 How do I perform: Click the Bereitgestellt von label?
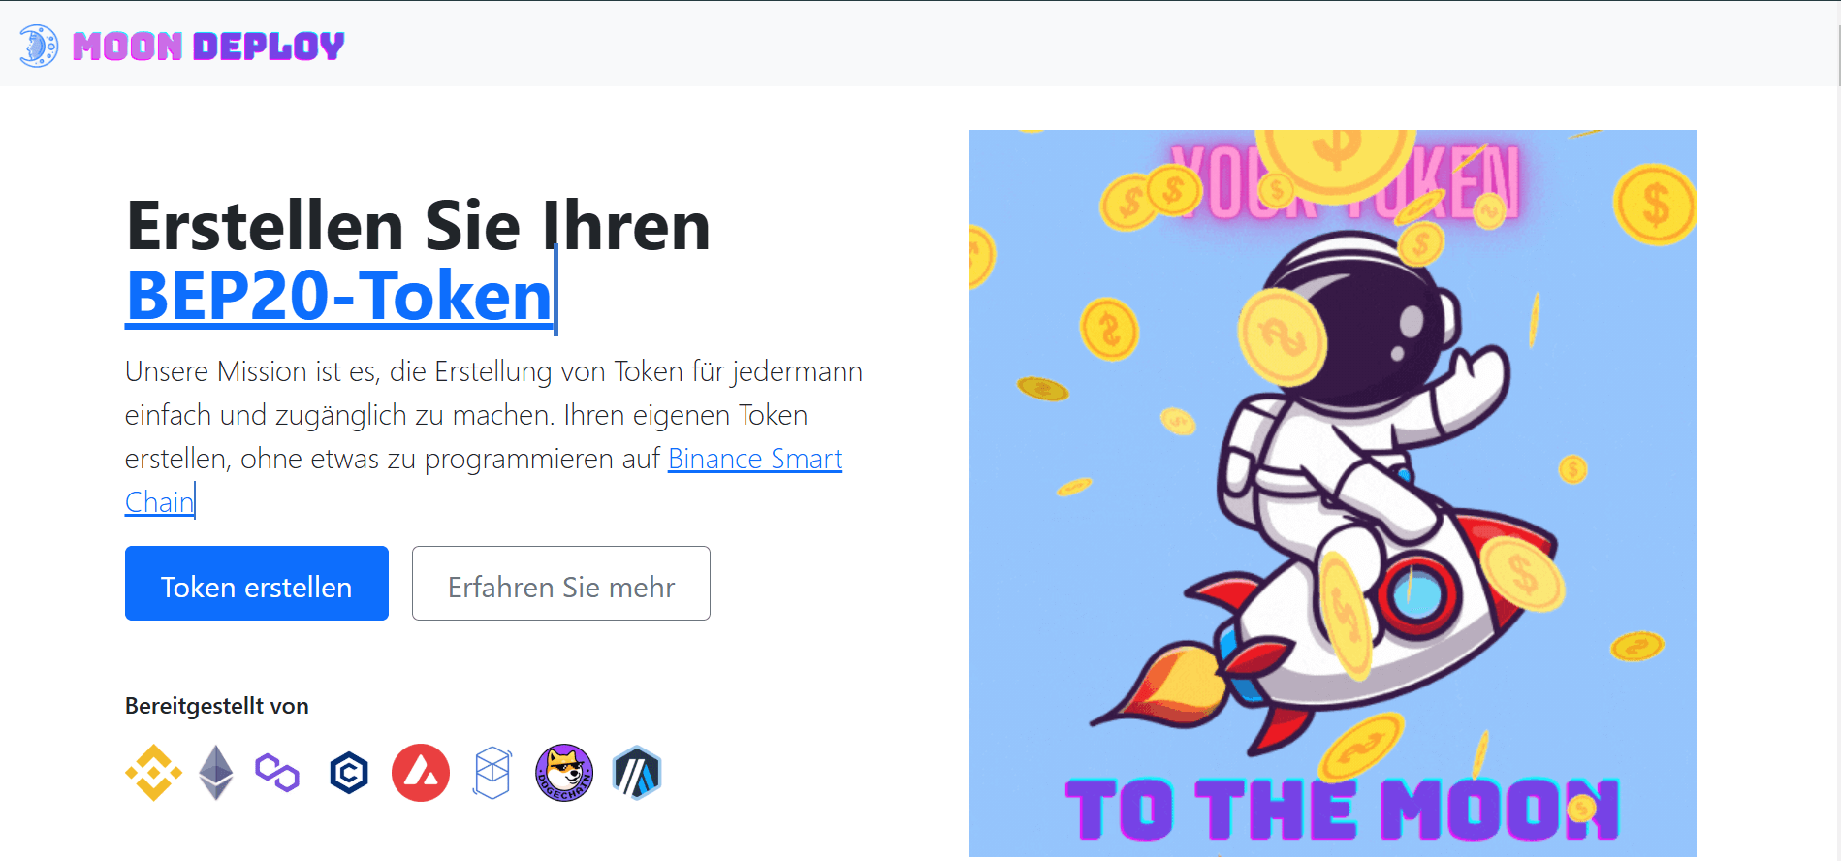(217, 706)
